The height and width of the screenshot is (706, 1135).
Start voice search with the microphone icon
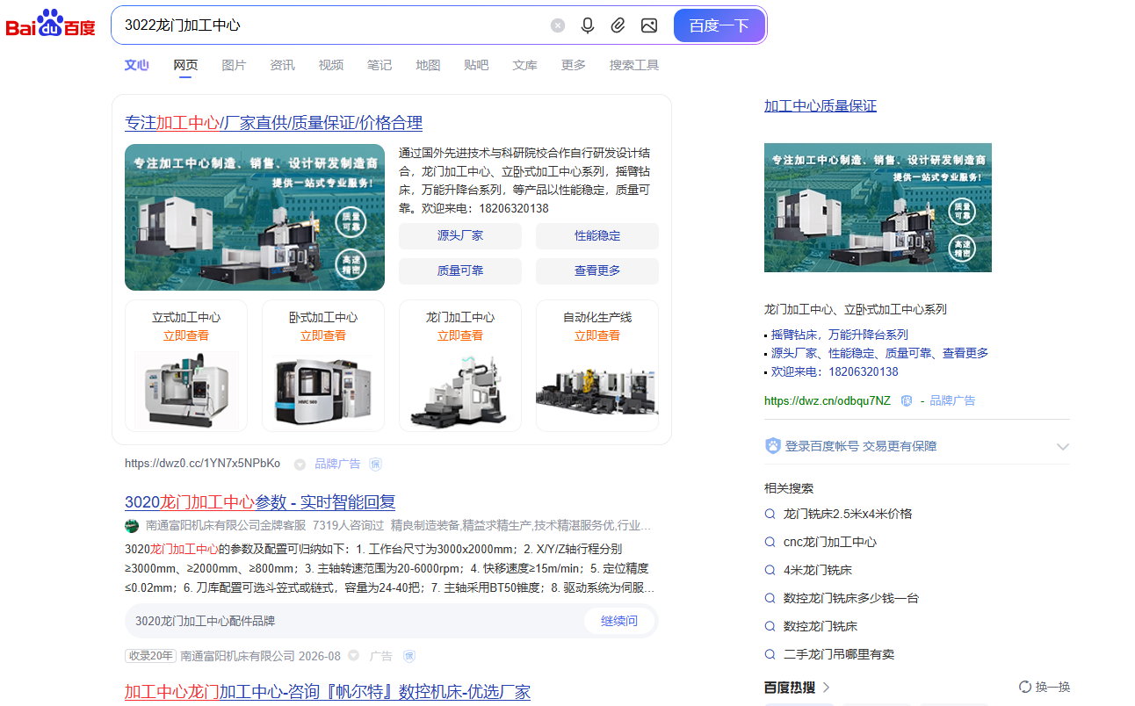pyautogui.click(x=588, y=25)
